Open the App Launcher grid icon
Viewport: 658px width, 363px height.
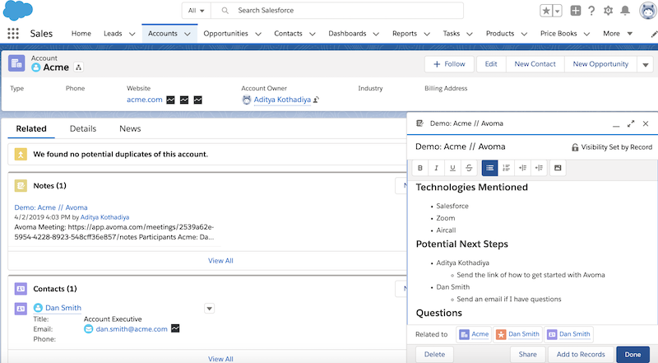[13, 34]
